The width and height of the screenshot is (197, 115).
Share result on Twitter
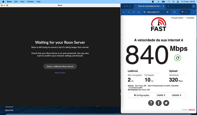(x=166, y=103)
